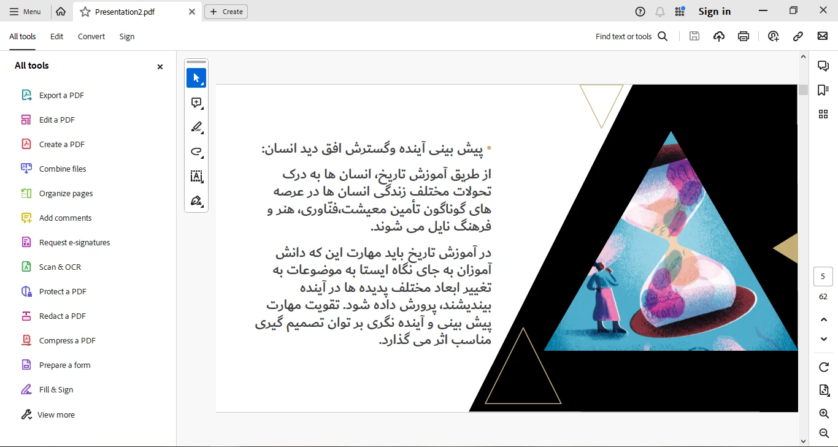Click the print icon
Viewport: 838px width, 447px height.
coord(744,36)
